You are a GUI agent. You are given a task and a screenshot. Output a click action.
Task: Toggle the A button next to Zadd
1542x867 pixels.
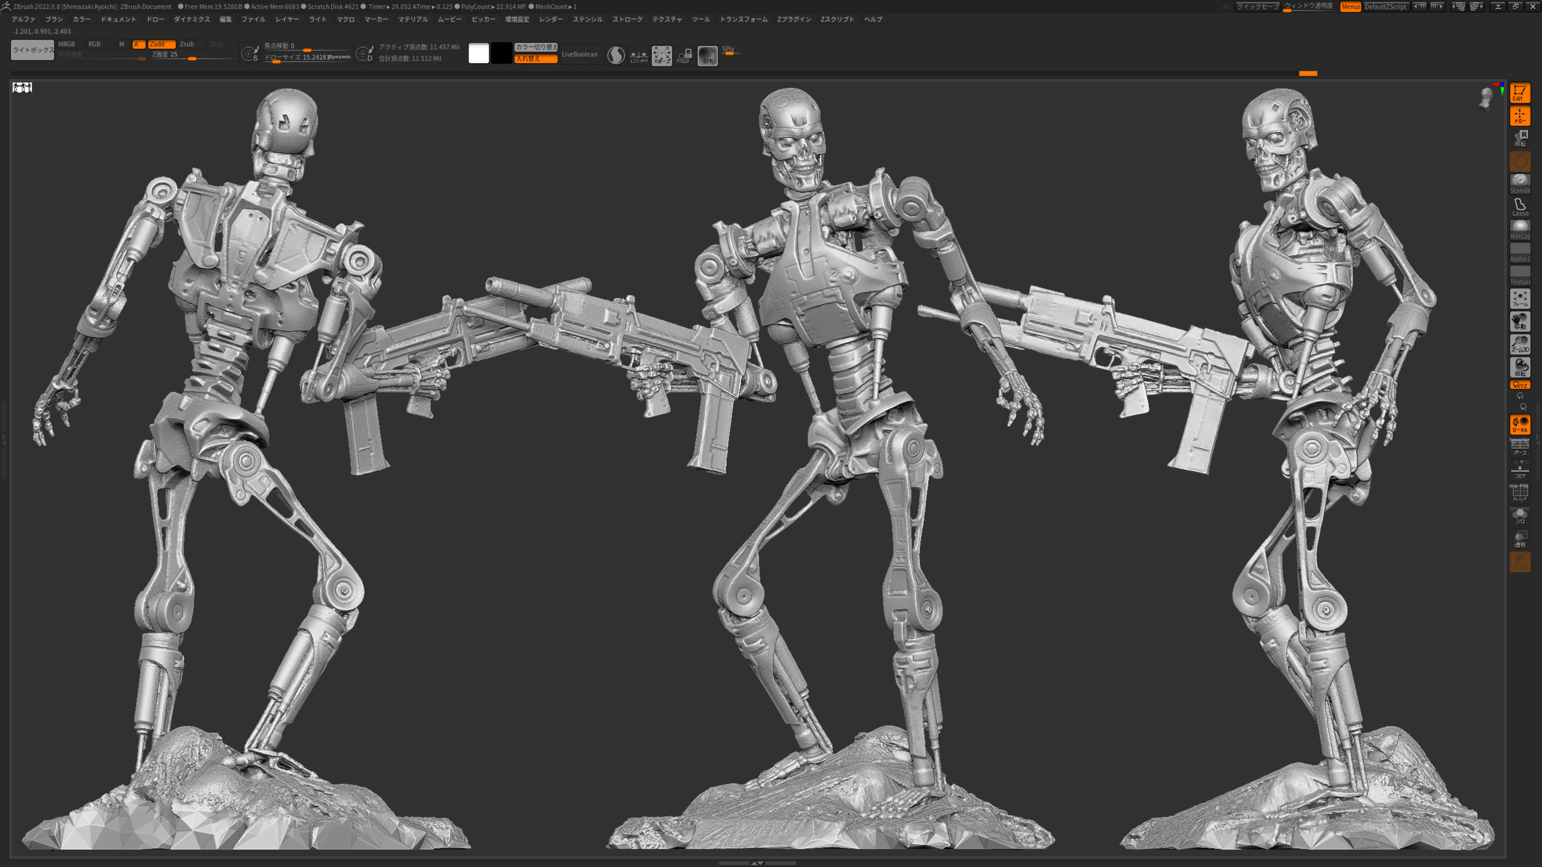(138, 44)
